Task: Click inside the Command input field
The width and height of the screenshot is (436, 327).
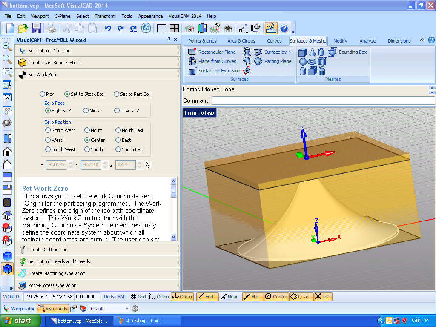Action: 323,100
